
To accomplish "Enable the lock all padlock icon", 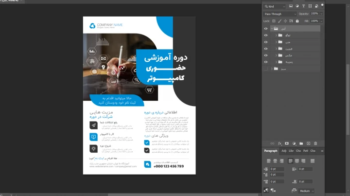I will [x=296, y=21].
